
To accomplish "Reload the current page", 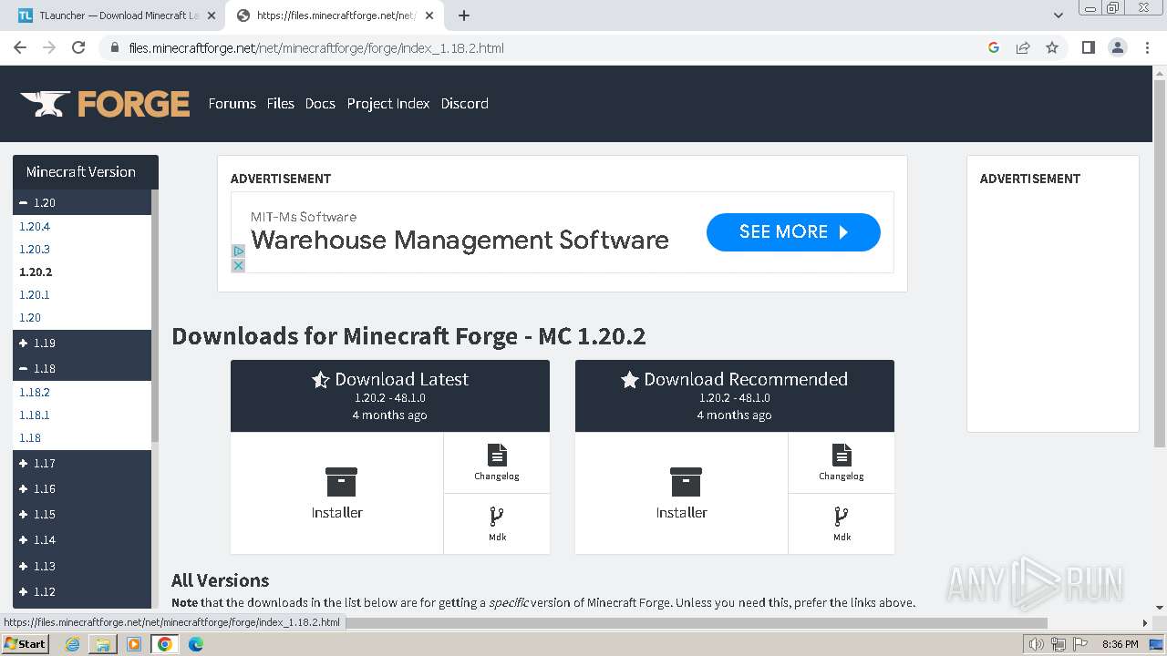I will tap(78, 47).
